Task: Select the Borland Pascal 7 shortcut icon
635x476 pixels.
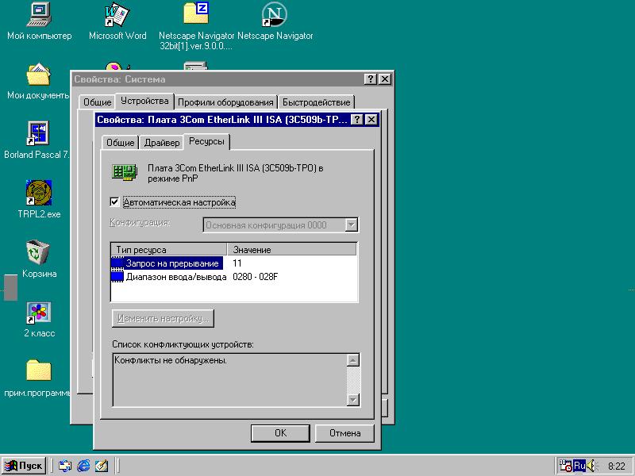Action: pos(38,133)
